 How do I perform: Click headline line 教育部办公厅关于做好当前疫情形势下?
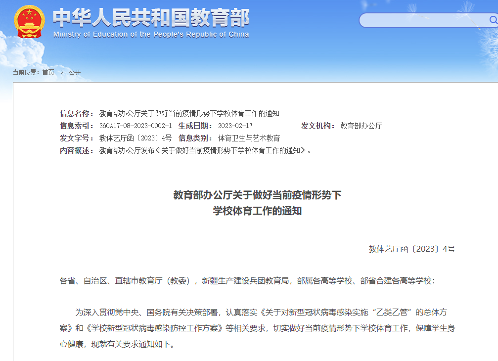pos(257,195)
